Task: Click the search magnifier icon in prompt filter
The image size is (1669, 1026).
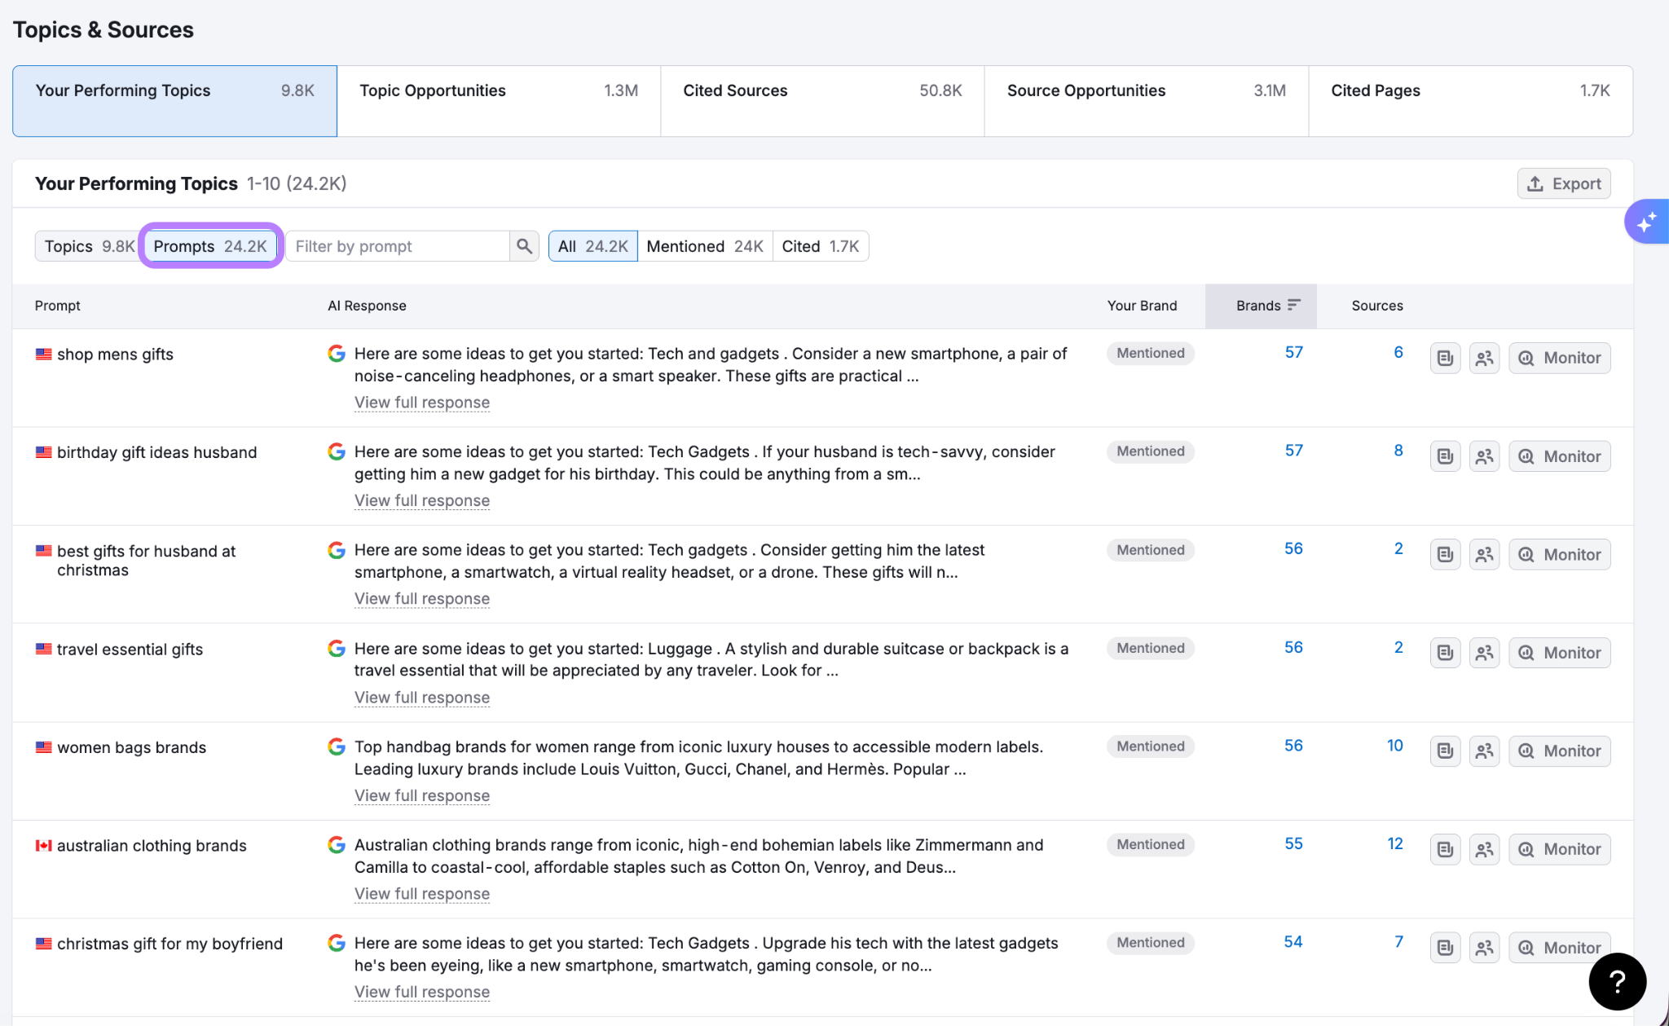Action: tap(524, 246)
